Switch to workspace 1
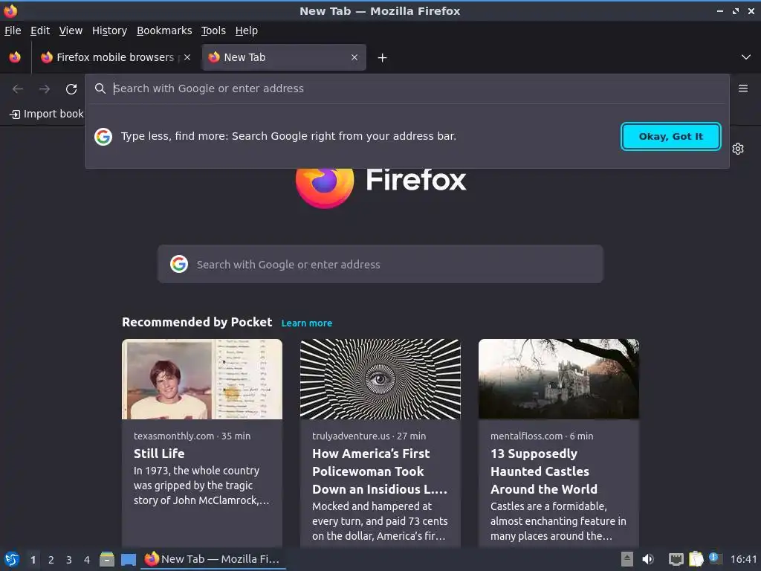The height and width of the screenshot is (571, 761). [33, 560]
